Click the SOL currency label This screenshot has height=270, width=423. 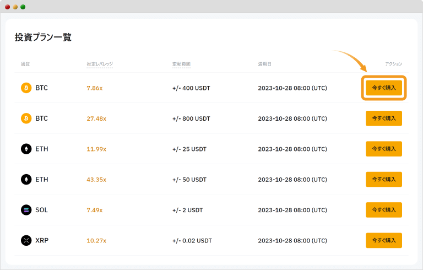(41, 210)
